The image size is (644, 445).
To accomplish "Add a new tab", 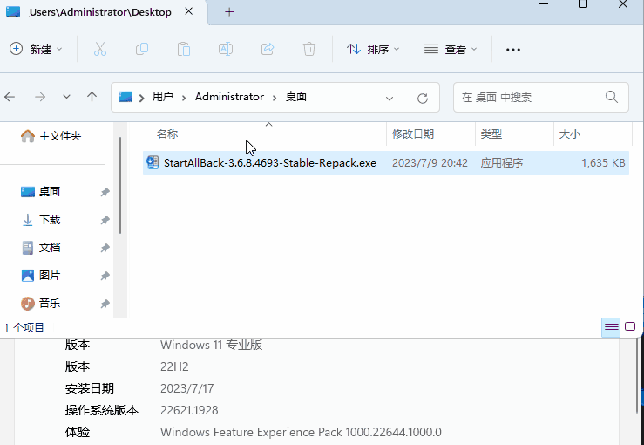I will (x=229, y=11).
